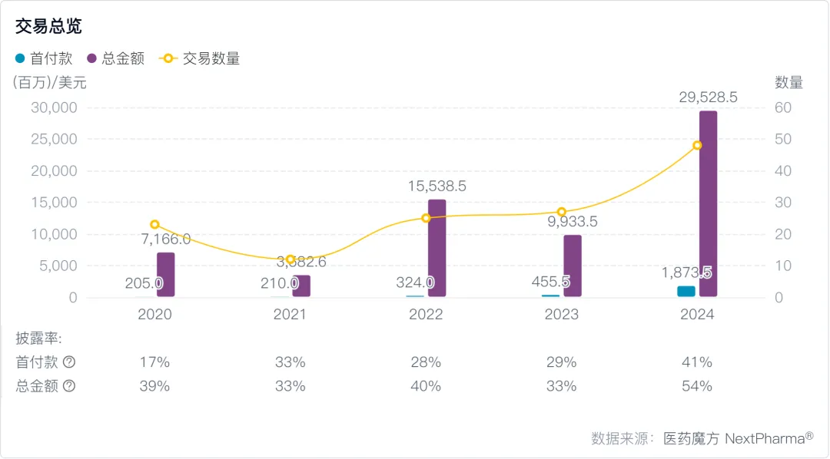Click the 2024 总金额 purple bar
Screen dimensions: 830x459
708,203
